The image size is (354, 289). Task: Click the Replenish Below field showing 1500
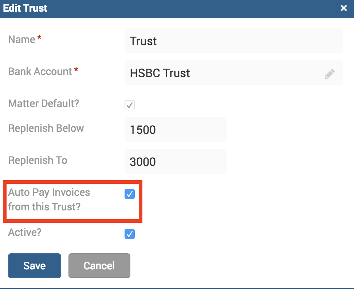[175, 130]
